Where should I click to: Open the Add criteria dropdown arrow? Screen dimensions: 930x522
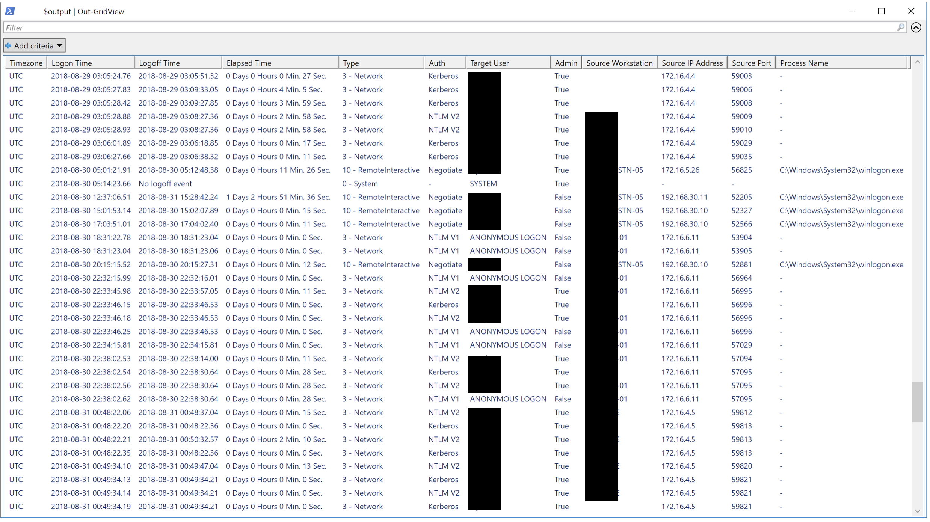(x=59, y=46)
